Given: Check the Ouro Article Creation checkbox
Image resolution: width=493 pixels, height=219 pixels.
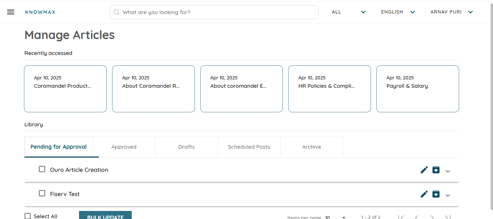Looking at the screenshot, I should click(x=42, y=169).
